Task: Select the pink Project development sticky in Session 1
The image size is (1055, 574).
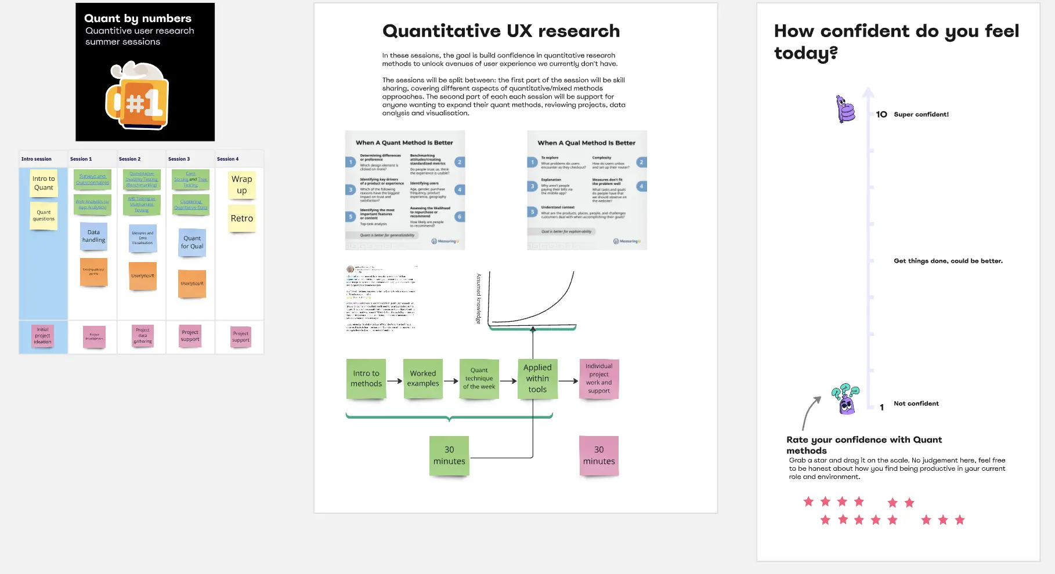Action: coord(94,336)
